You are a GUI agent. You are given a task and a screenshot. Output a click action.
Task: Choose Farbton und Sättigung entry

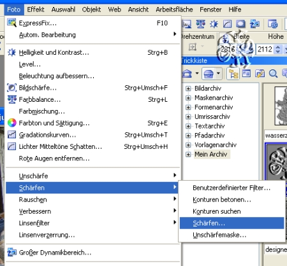pyautogui.click(x=92, y=123)
